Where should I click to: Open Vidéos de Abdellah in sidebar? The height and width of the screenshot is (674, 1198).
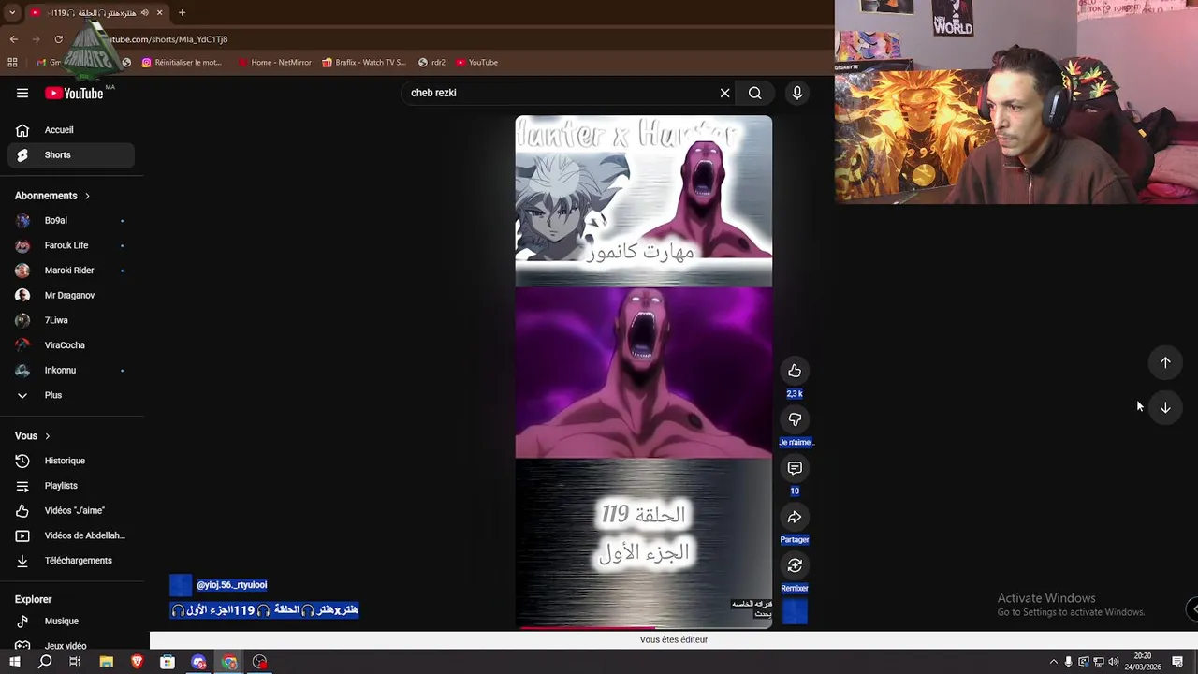coord(71,535)
